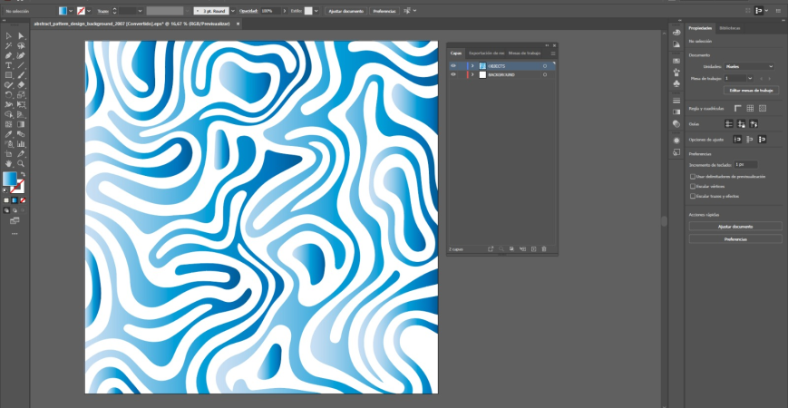Screen dimensions: 788x408
Task: Expand the OBJECTS layer contents
Action: 472,66
